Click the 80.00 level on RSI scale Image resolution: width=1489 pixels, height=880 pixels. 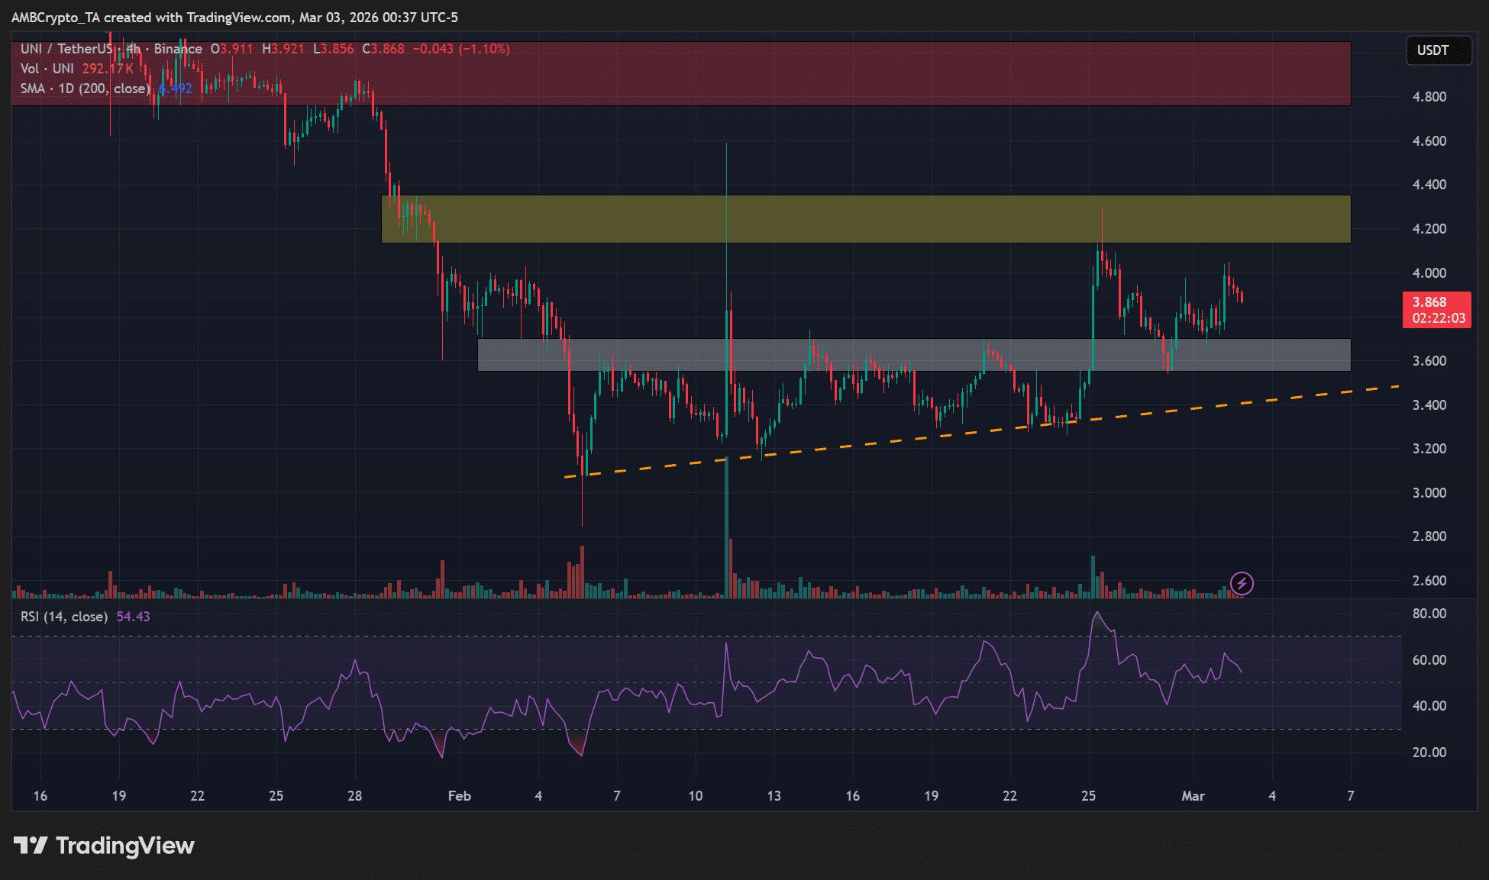coord(1429,614)
